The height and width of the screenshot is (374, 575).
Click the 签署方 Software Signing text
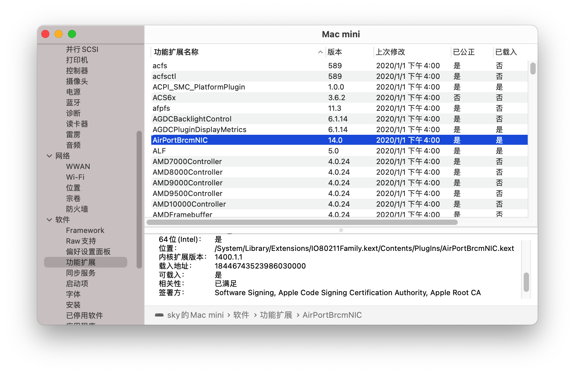(348, 293)
